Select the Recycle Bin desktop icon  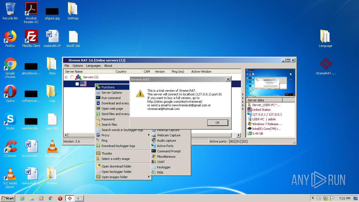point(10,11)
